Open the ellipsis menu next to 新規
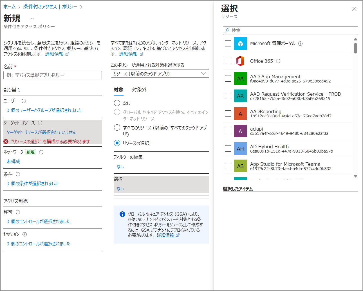Viewport: 363px width, 291px height. tap(32, 19)
